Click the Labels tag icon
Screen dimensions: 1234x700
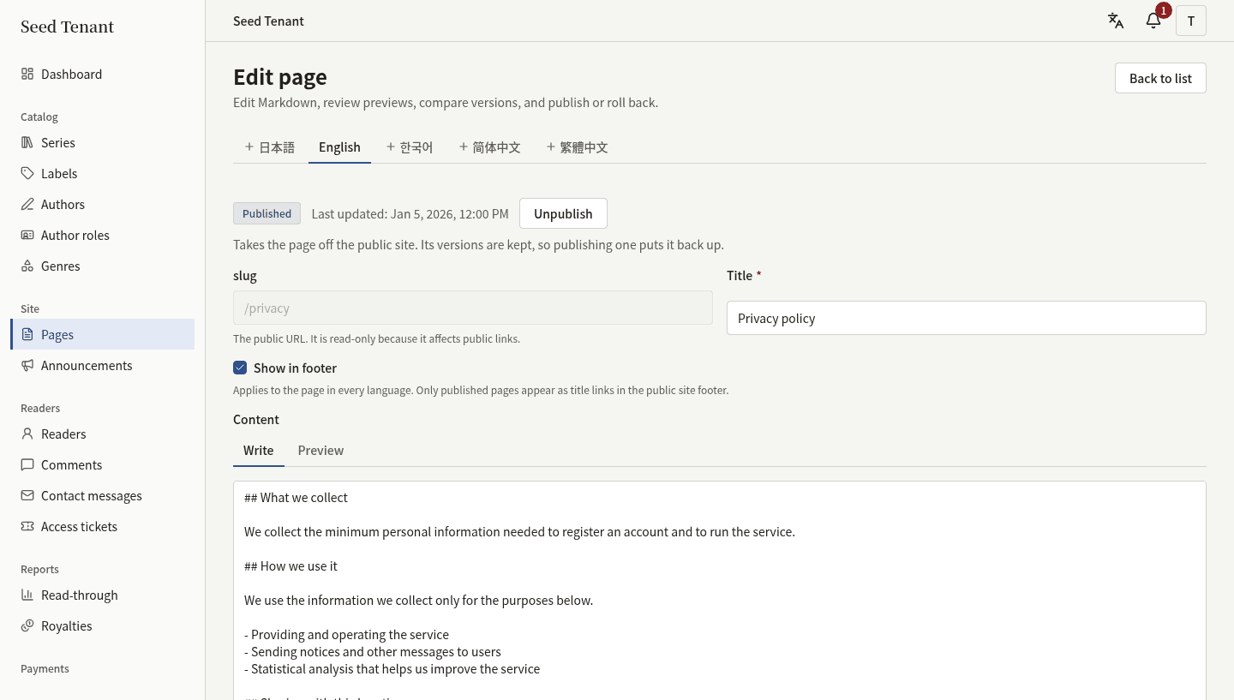[27, 173]
